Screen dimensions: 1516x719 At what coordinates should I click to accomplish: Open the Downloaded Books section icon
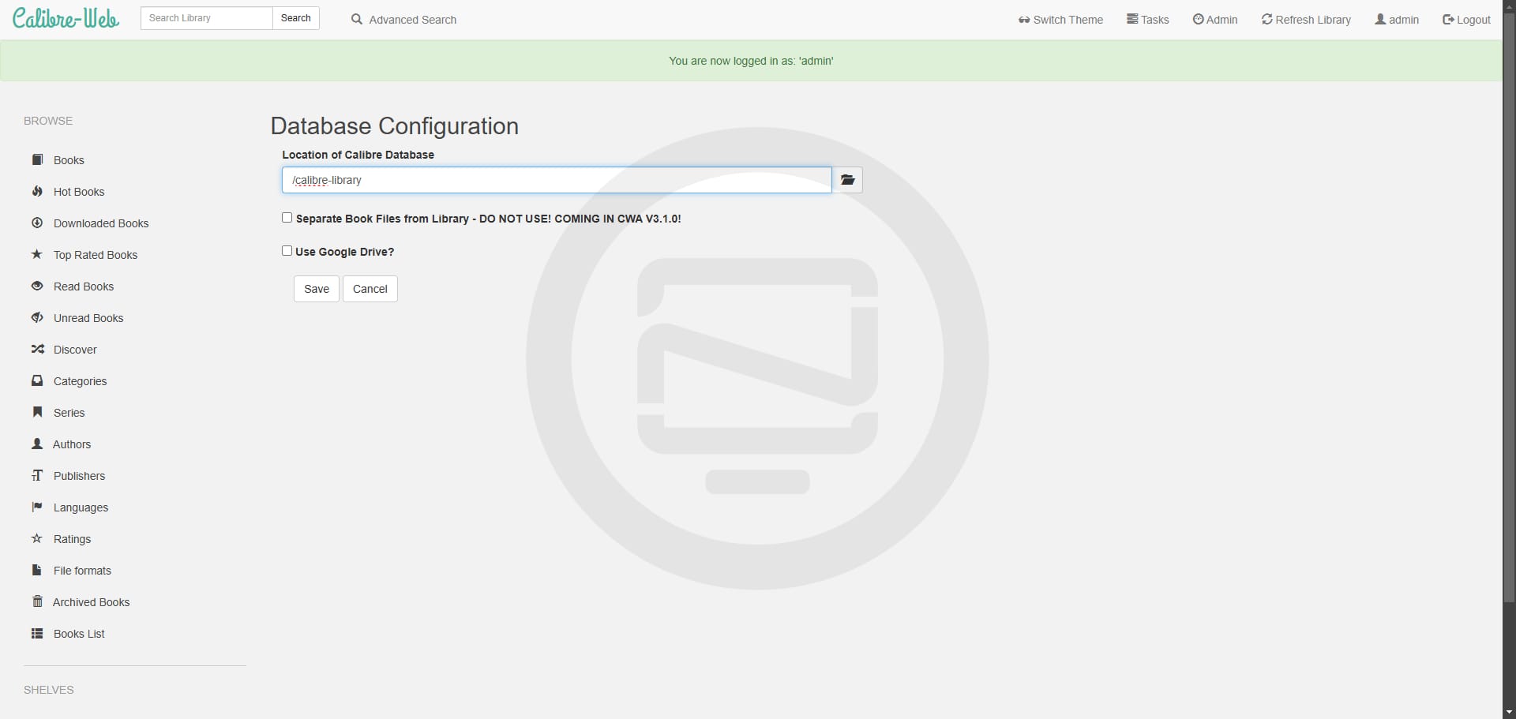pos(37,223)
